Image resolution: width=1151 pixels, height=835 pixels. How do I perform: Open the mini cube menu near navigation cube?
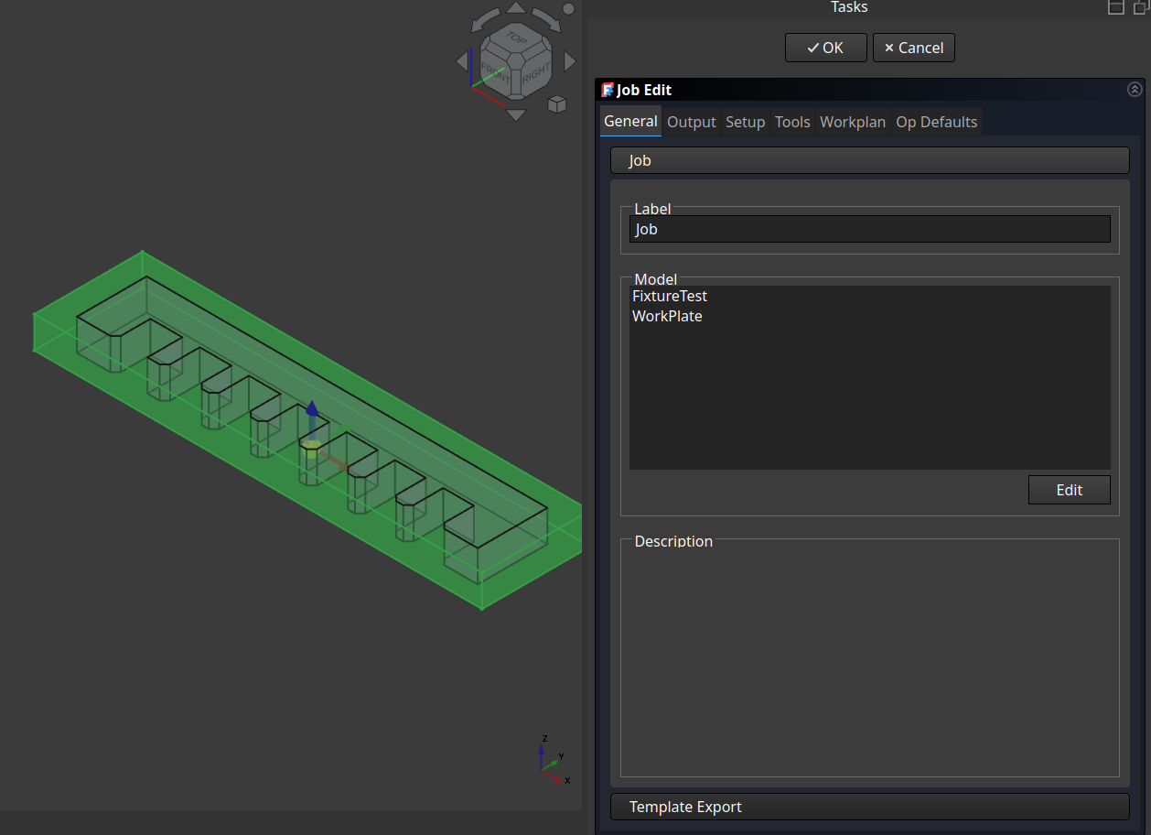[x=556, y=104]
